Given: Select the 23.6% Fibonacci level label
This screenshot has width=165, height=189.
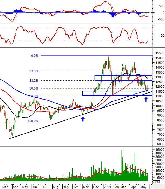Looking at the screenshot, I should pos(34,71).
